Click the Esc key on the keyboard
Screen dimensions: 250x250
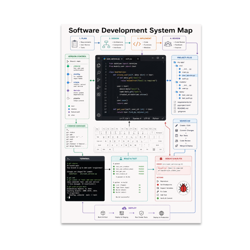[97, 129]
